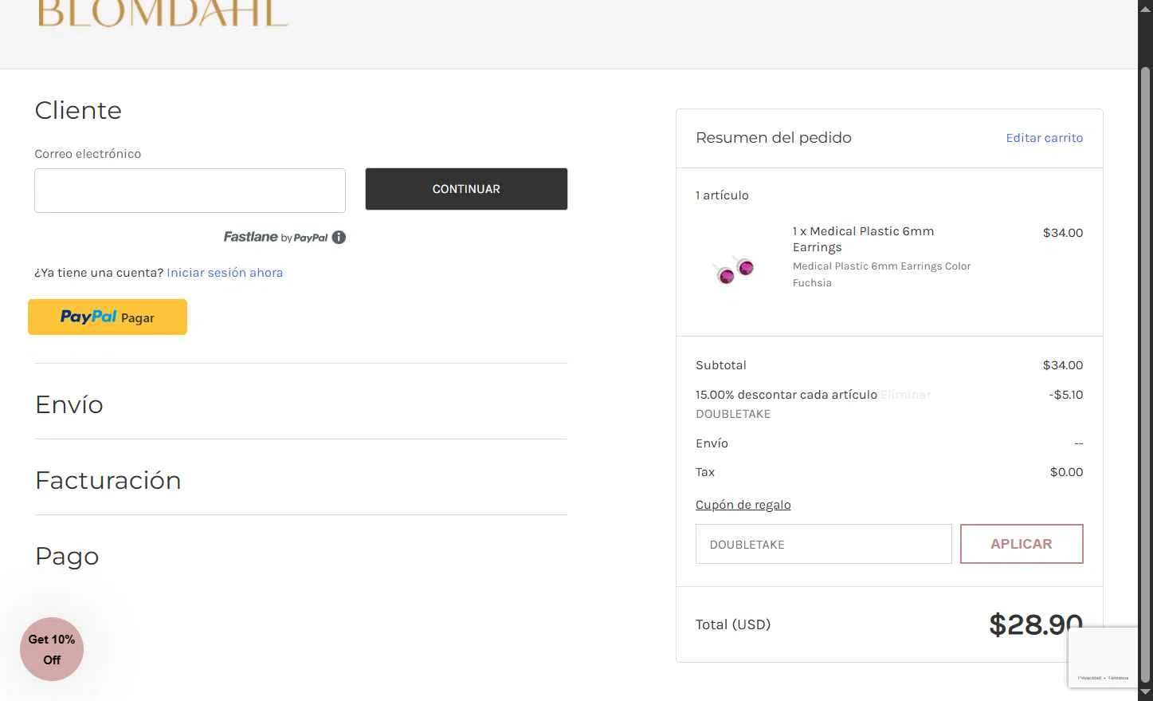Screen dimensions: 1153x701
Task: Open the Get 10% Off bubble
Action: [x=52, y=649]
